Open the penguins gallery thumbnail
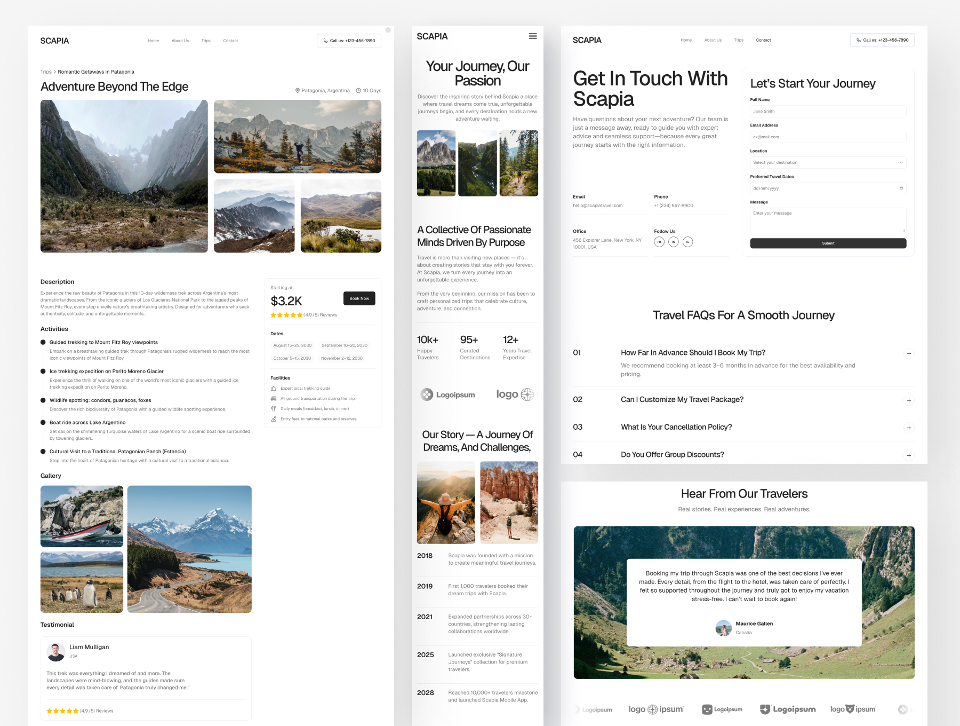 [x=82, y=582]
